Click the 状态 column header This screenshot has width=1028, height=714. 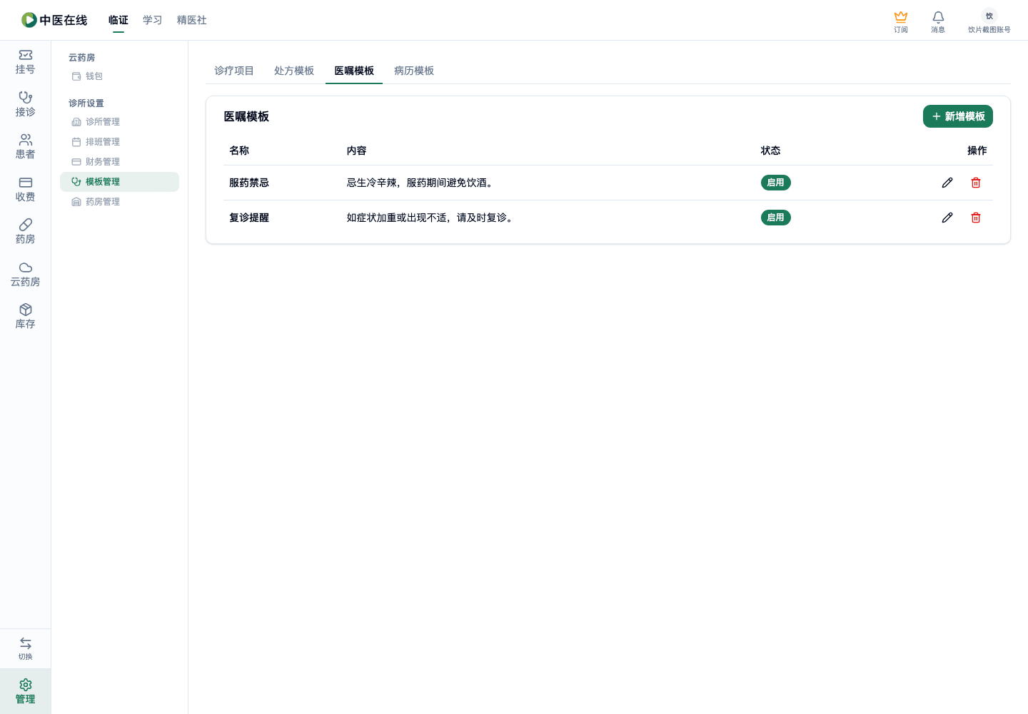771,151
